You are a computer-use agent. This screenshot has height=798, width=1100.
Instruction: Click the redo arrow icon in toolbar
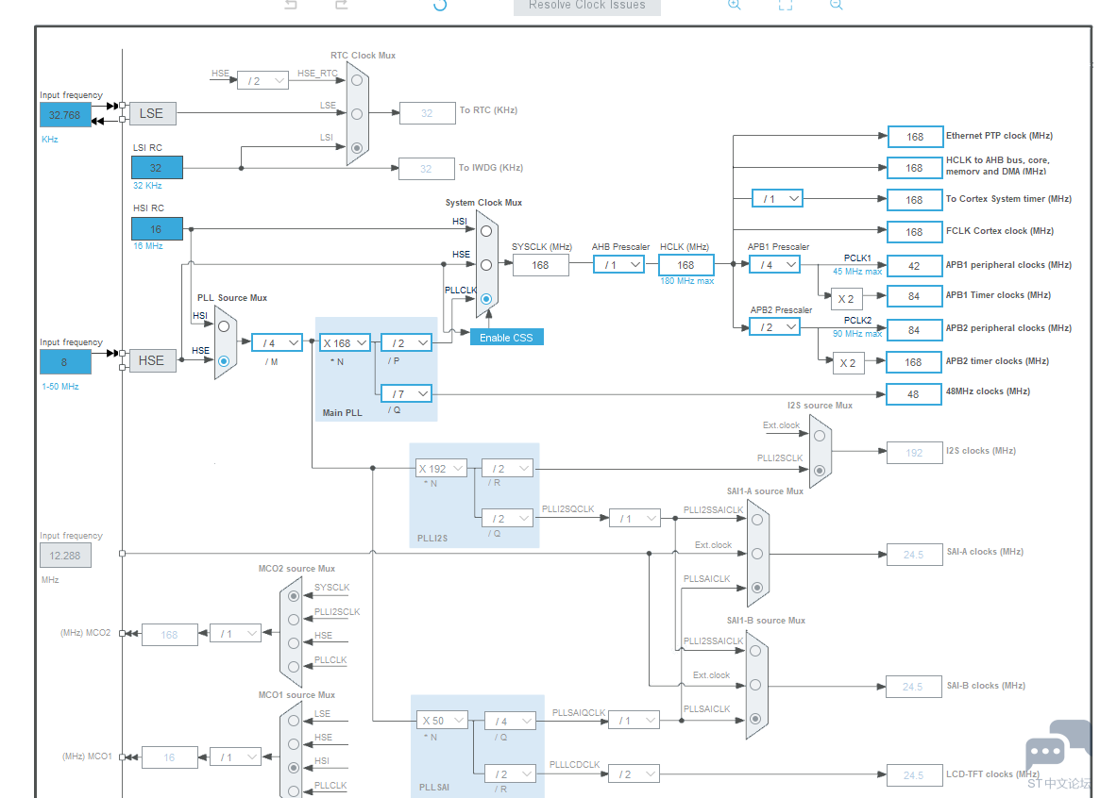[x=341, y=4]
